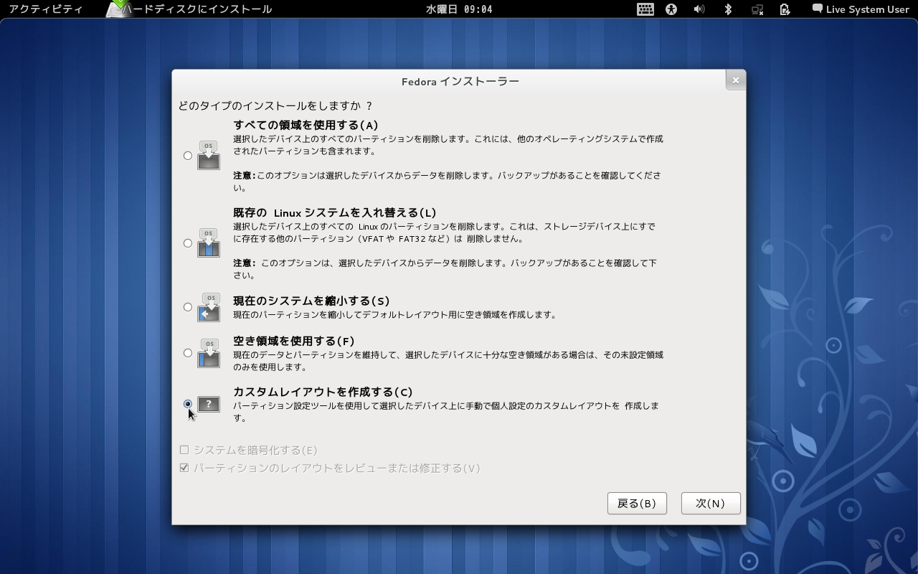This screenshot has width=918, height=574.
Task: Click the どのタイプのインストールをしますか question text
Action: pos(275,106)
